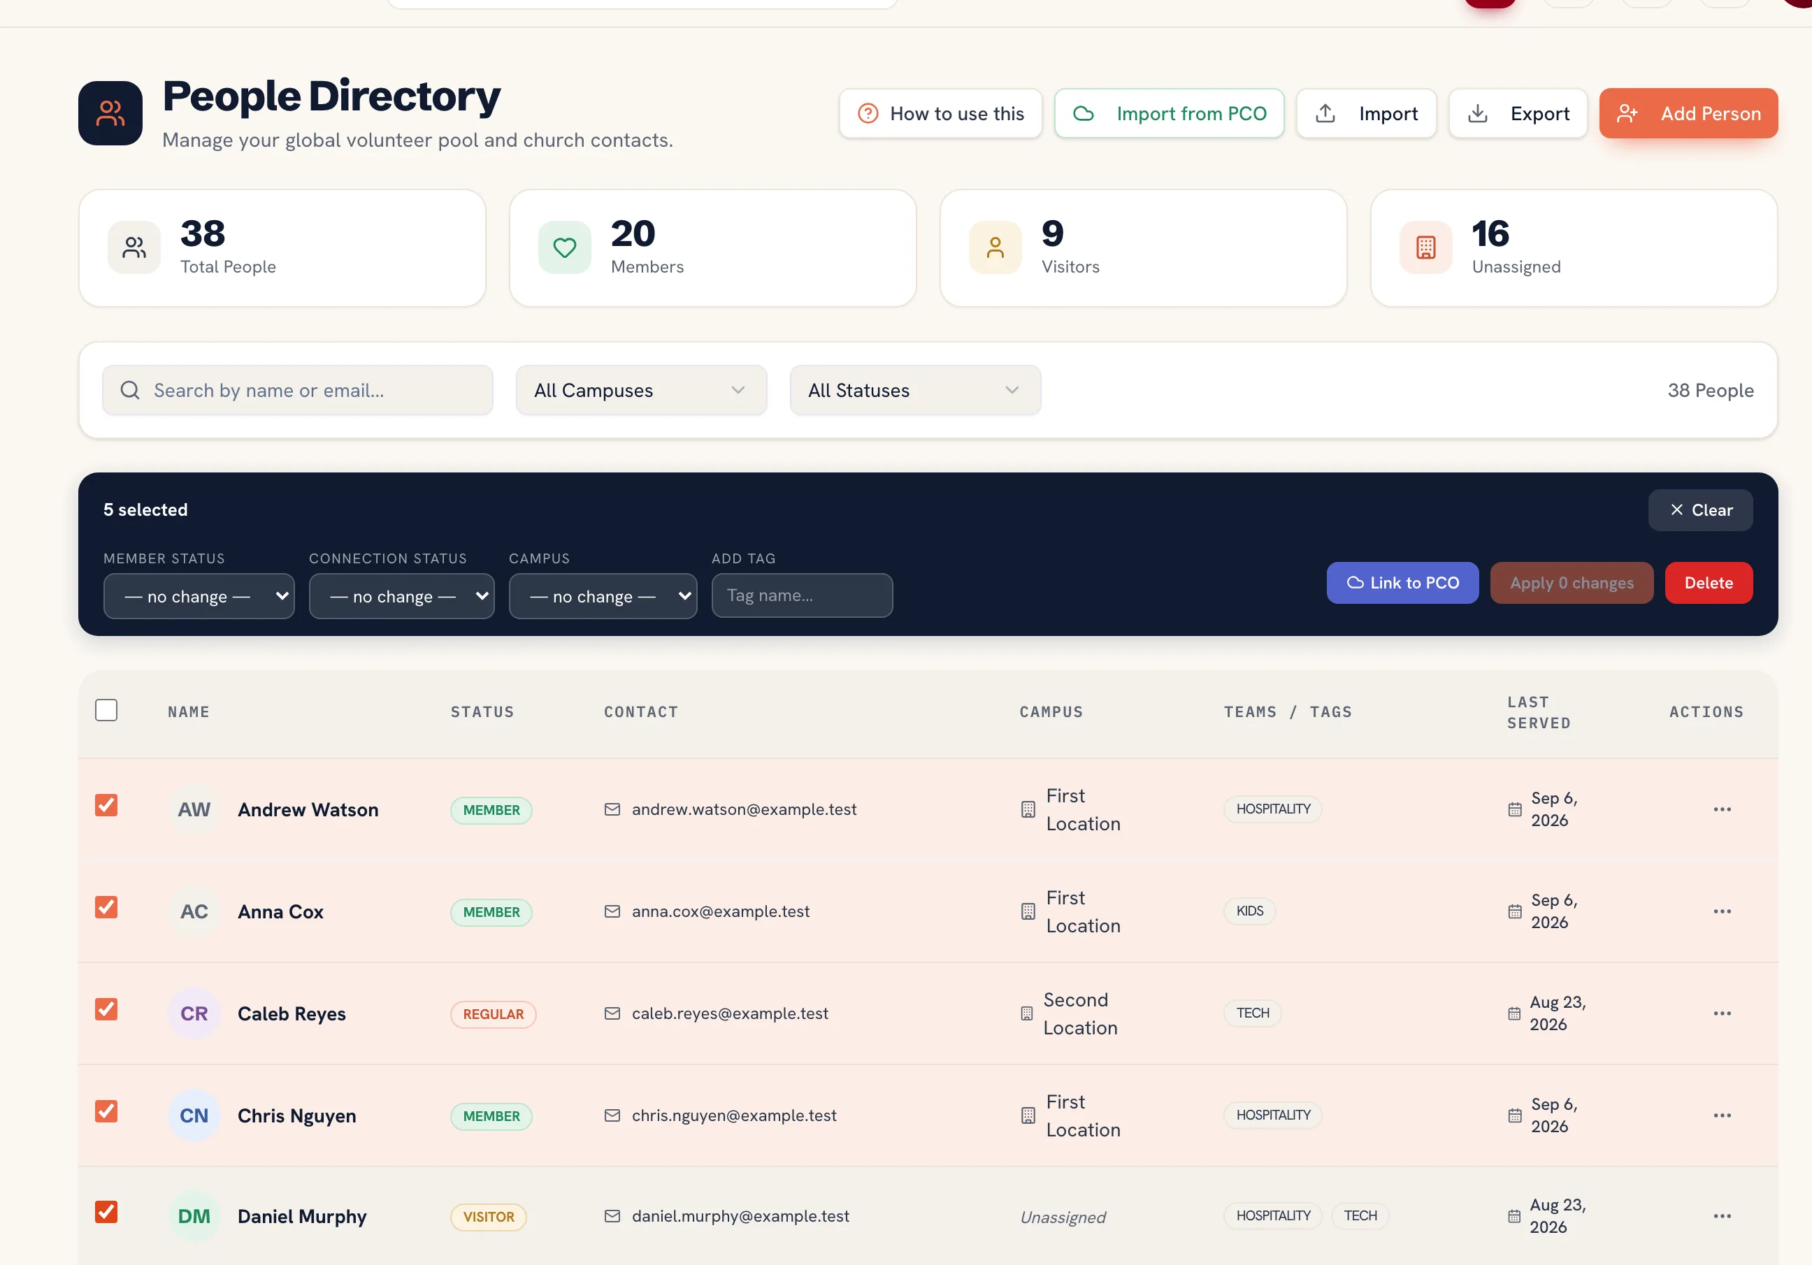The height and width of the screenshot is (1265, 1812).
Task: Clear the current selection
Action: [x=1700, y=511]
